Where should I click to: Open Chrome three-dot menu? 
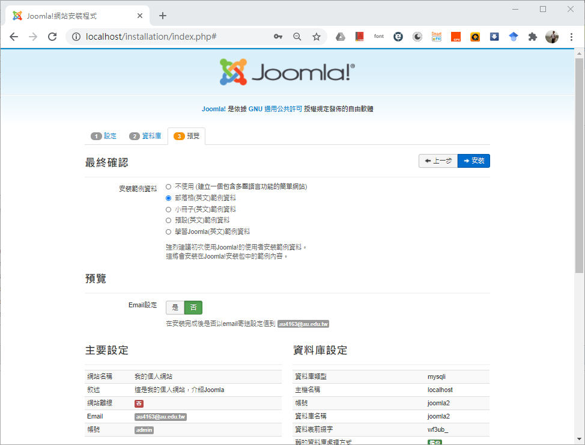pos(571,37)
